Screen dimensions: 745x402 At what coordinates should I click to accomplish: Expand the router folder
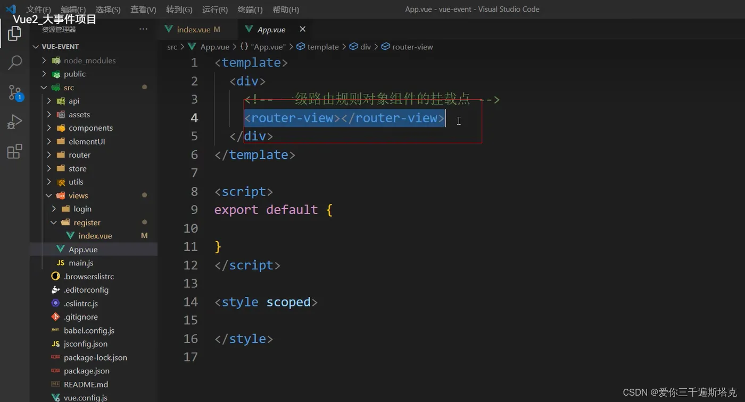94,155
